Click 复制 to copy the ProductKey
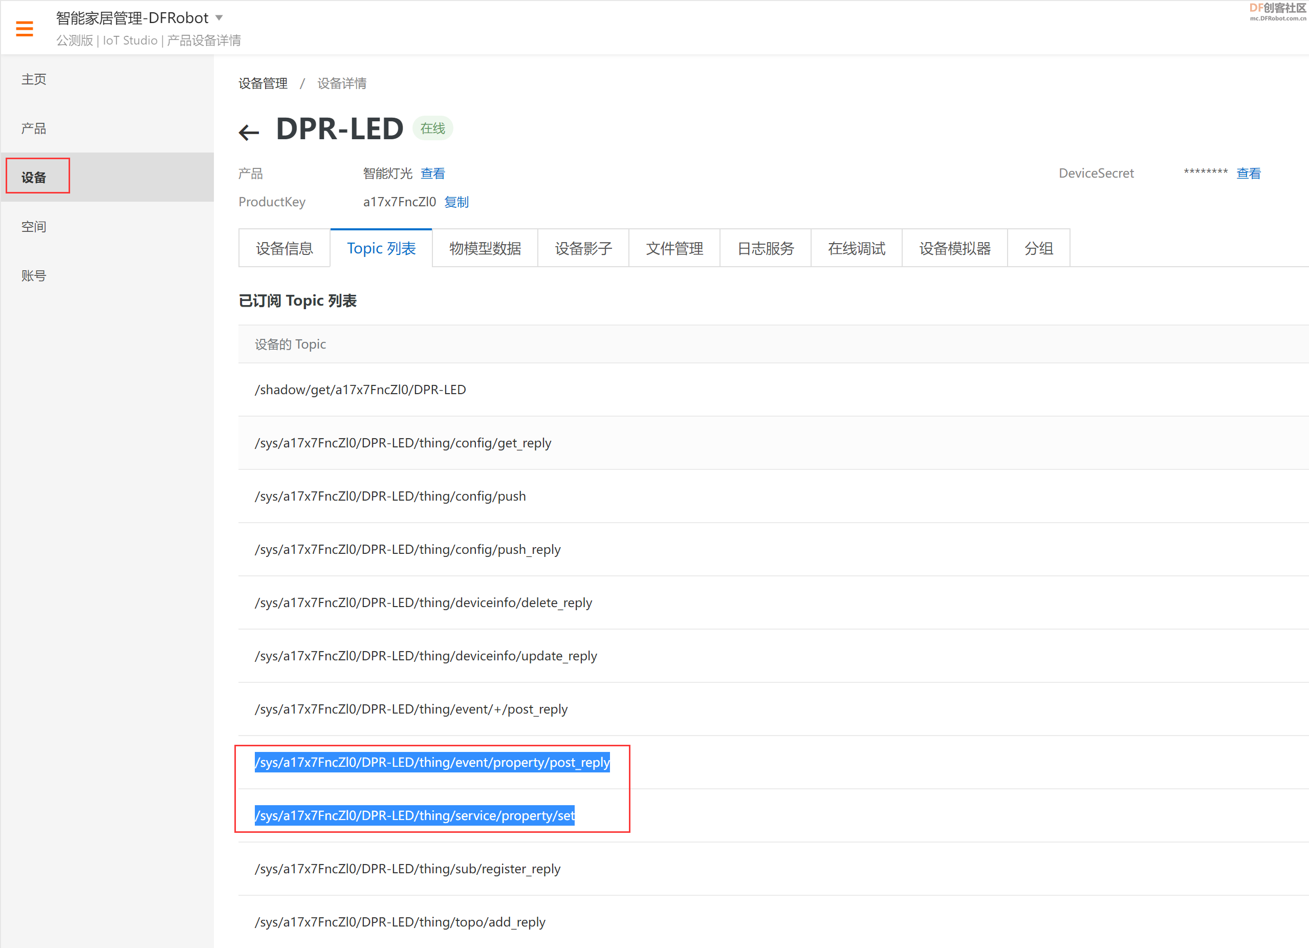The width and height of the screenshot is (1309, 948). click(x=456, y=202)
